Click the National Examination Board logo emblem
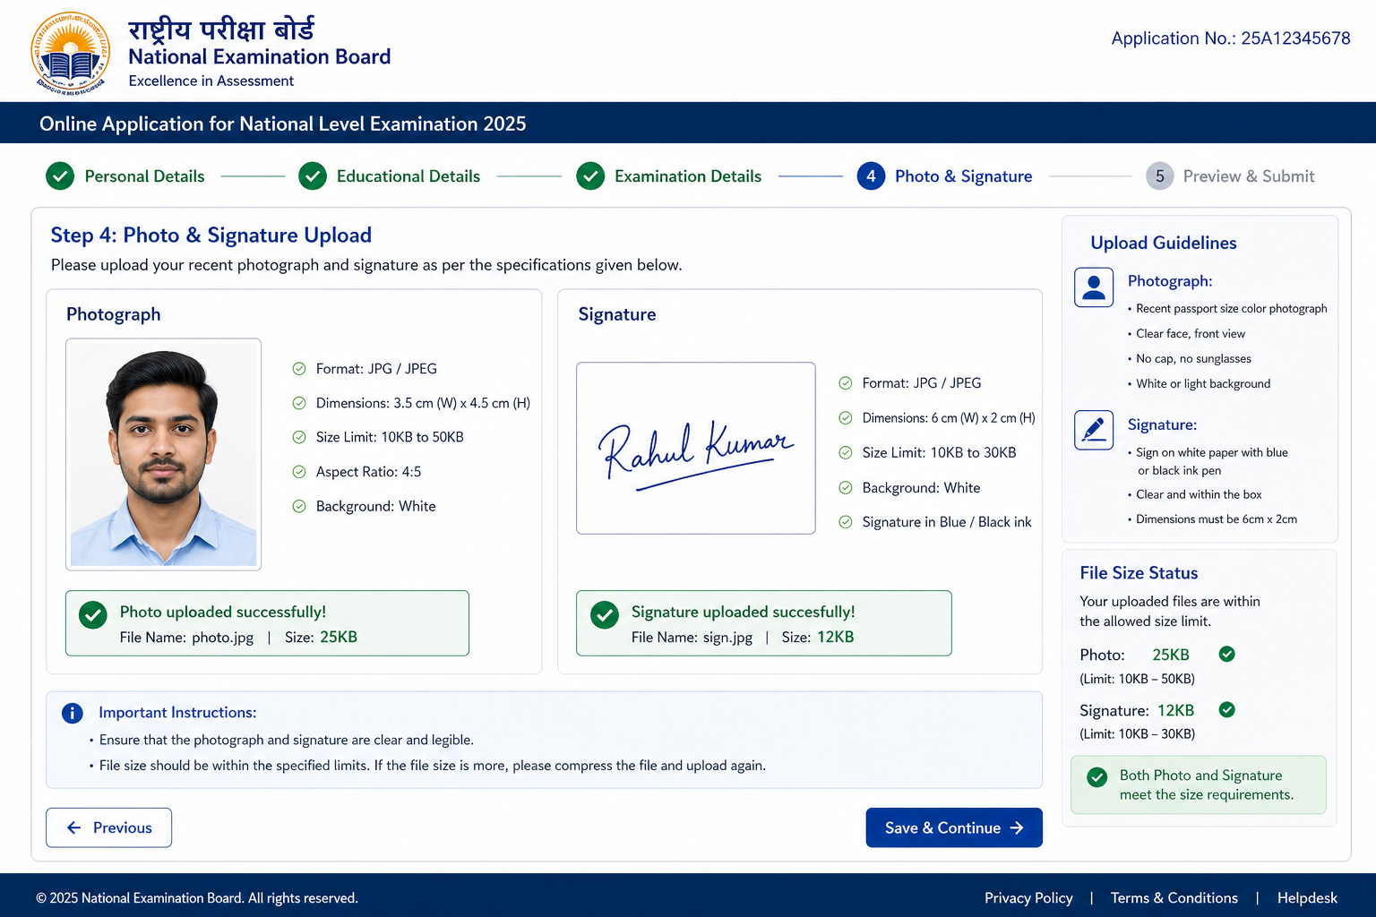 (71, 54)
